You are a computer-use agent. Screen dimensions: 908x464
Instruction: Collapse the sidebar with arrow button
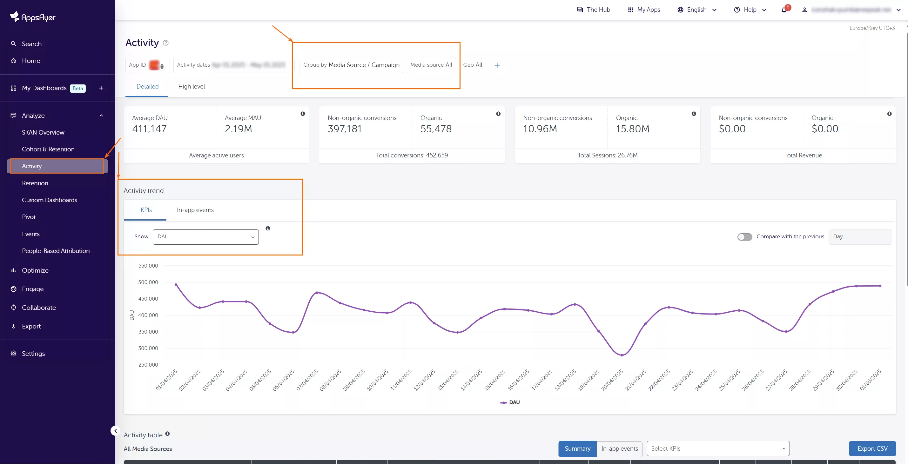coord(115,431)
